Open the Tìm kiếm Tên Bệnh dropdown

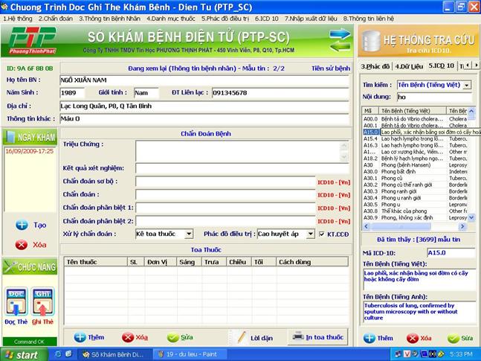click(x=466, y=86)
